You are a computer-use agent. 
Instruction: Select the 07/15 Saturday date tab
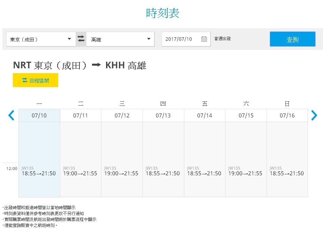tap(246, 115)
